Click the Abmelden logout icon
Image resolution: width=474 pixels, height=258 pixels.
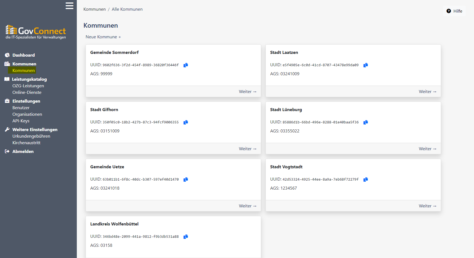[7, 151]
